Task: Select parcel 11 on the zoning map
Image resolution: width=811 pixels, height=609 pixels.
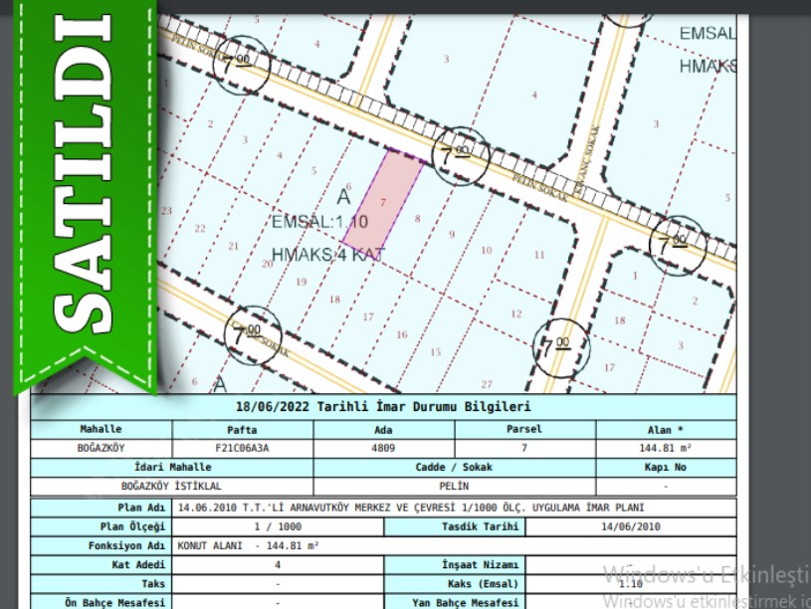Action: [x=539, y=255]
